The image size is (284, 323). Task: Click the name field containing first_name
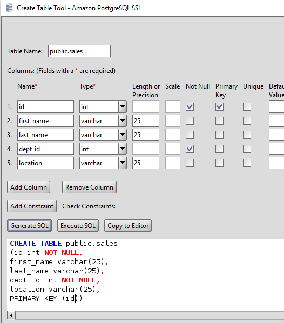(x=45, y=120)
